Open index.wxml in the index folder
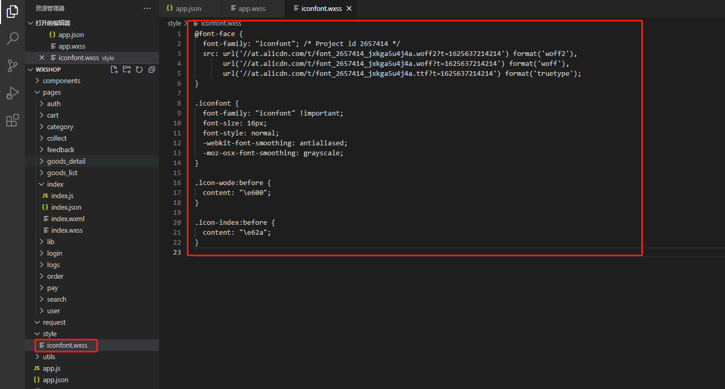 pos(68,219)
